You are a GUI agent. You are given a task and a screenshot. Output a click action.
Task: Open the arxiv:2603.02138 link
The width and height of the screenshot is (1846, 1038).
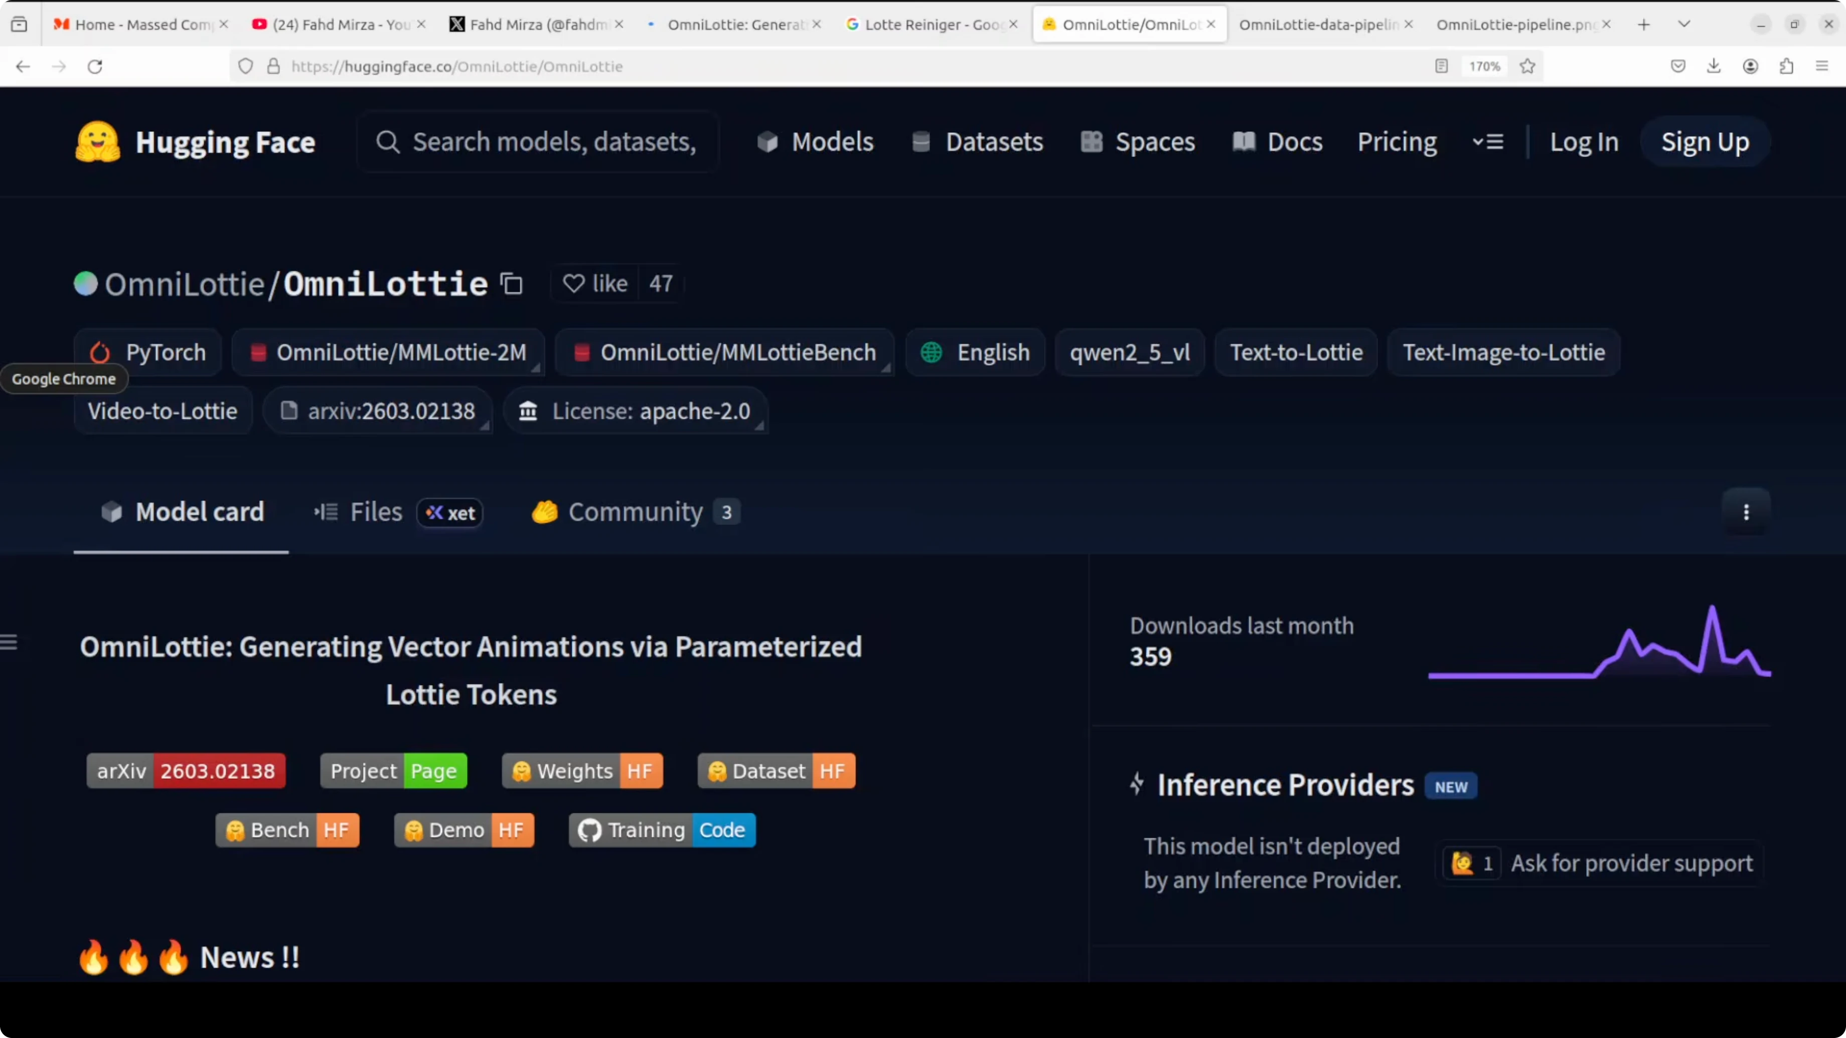378,411
